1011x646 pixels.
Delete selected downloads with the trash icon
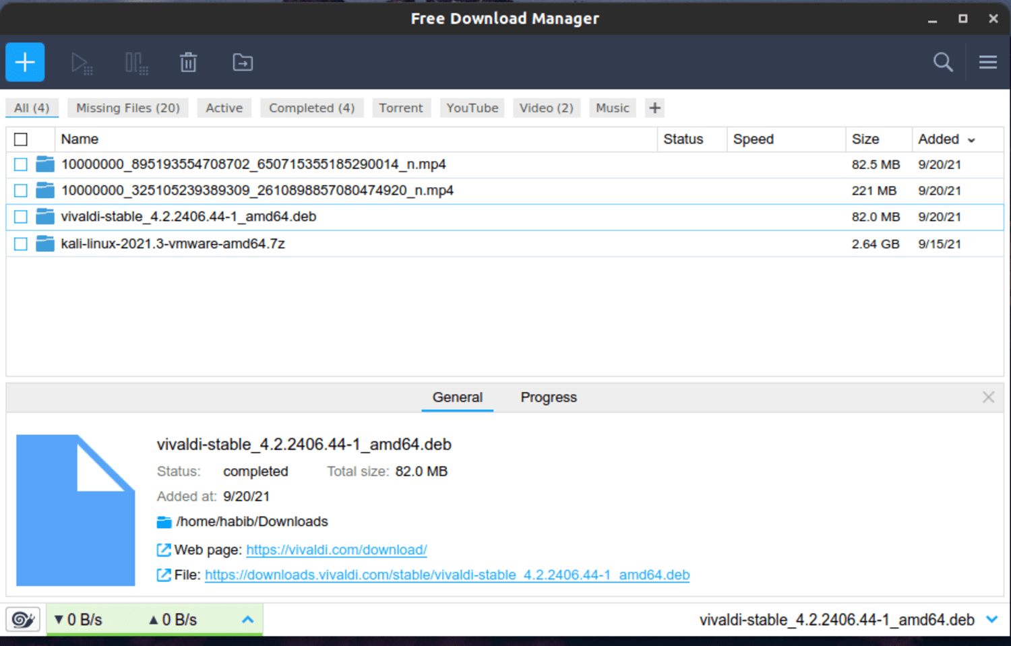[189, 63]
